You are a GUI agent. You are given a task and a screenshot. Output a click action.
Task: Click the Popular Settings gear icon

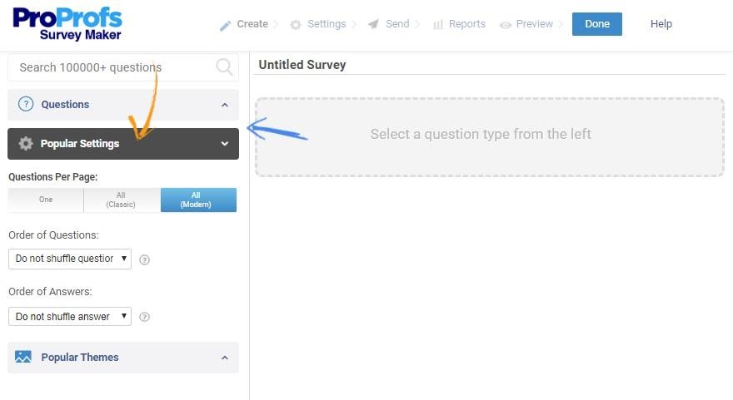(x=26, y=144)
